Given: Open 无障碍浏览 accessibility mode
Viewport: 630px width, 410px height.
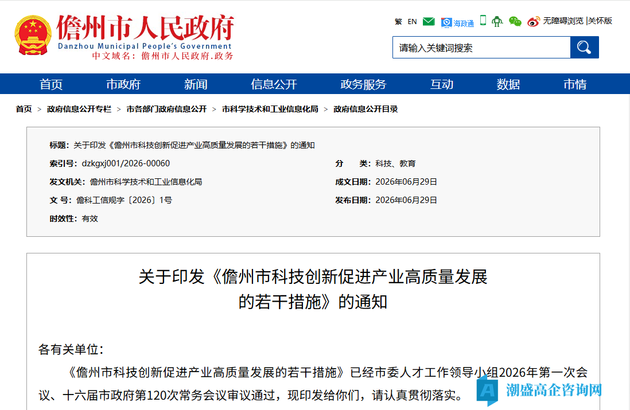Looking at the screenshot, I should tap(563, 21).
